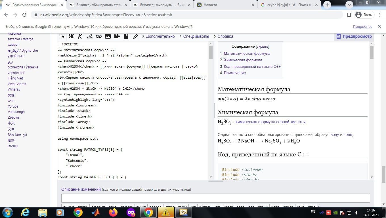Click the EN language indicator in tray
386x218 pixels.
(313, 212)
